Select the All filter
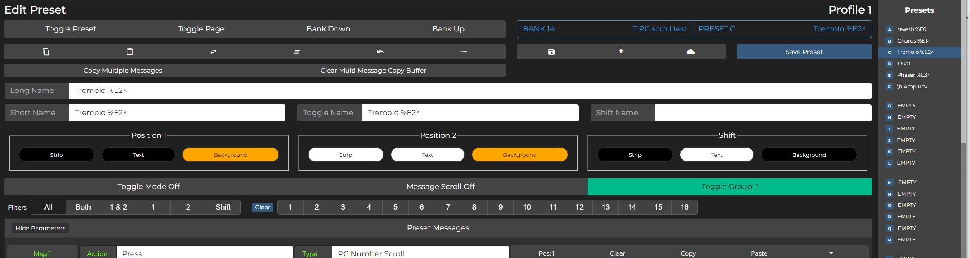 (x=48, y=207)
